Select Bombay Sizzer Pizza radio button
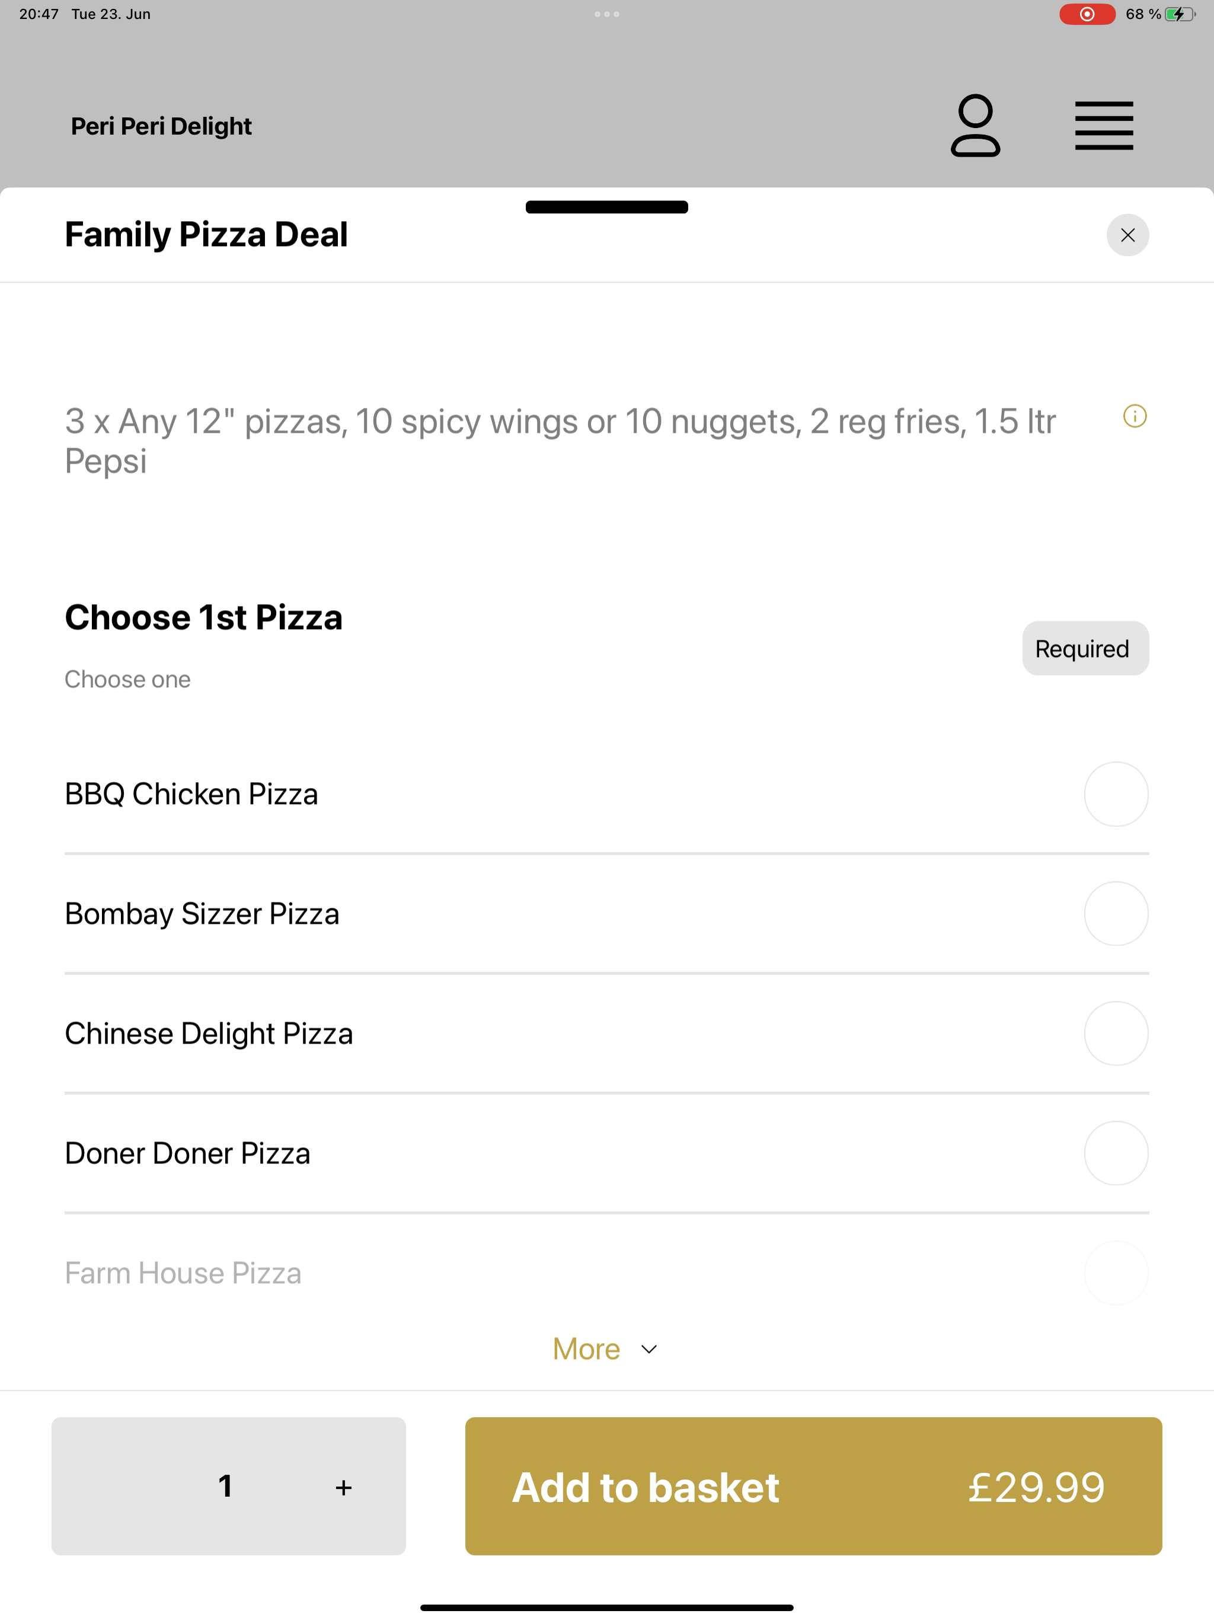Viewport: 1214px width, 1620px height. click(x=1116, y=914)
